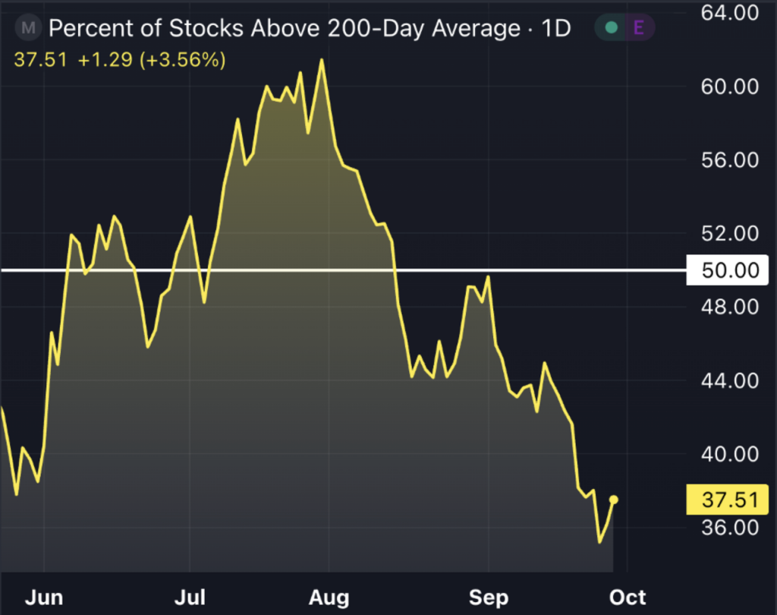The width and height of the screenshot is (777, 615).
Task: Click the Jul label on time axis
Action: (x=190, y=597)
